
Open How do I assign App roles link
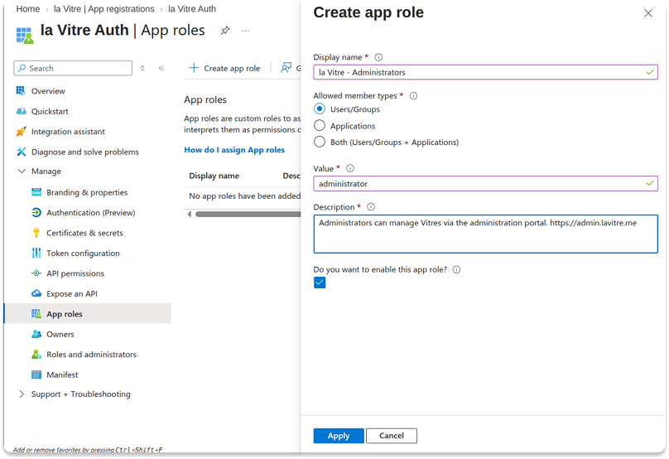click(x=234, y=150)
